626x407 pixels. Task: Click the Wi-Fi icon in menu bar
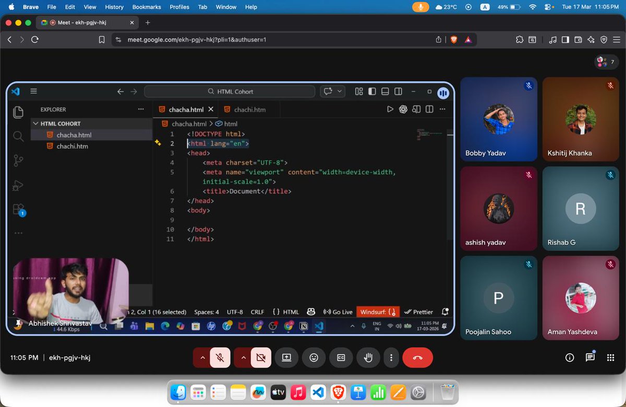[x=532, y=7]
